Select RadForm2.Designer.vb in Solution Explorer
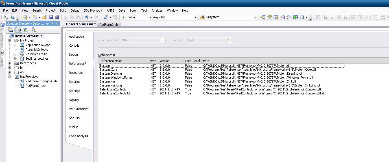This screenshot has width=389, height=162. (x=41, y=81)
